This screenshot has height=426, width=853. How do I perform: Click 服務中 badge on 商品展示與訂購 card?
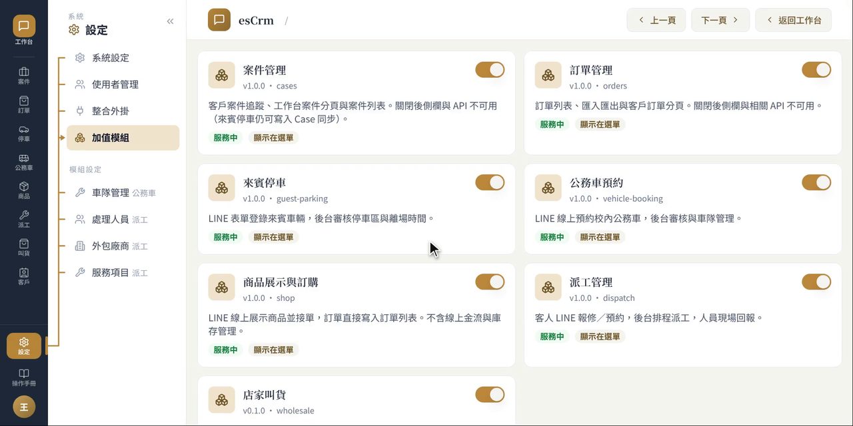coord(225,349)
